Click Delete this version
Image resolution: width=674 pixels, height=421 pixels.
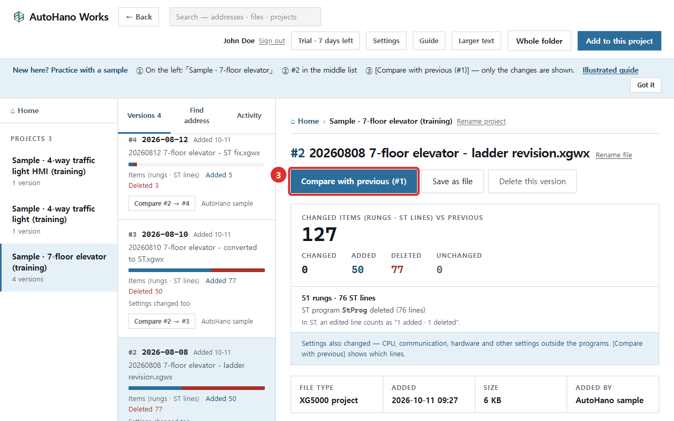[x=532, y=182]
